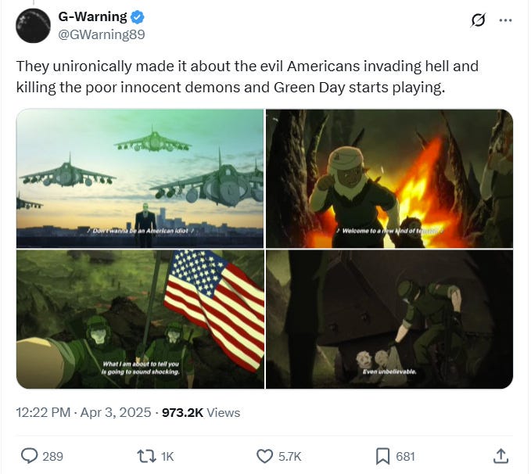Click the 12:22 PM Apr 3, 2025 timestamp
Image resolution: width=531 pixels, height=474 pixels.
(x=84, y=413)
